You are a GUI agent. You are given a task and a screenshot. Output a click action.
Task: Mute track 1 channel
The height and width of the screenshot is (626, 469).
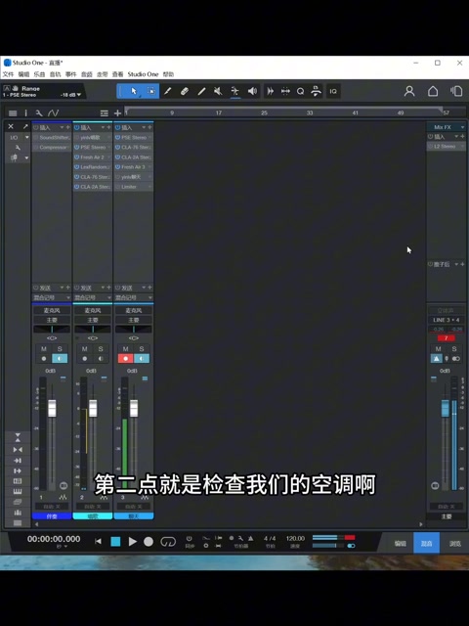click(44, 349)
